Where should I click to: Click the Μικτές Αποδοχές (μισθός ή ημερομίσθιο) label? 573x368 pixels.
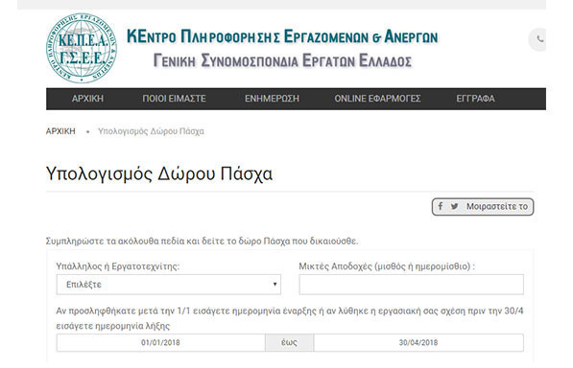click(x=387, y=266)
